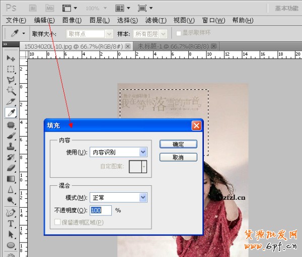Click the 取消 button
Screen dimensions: 302x257
click(x=178, y=157)
